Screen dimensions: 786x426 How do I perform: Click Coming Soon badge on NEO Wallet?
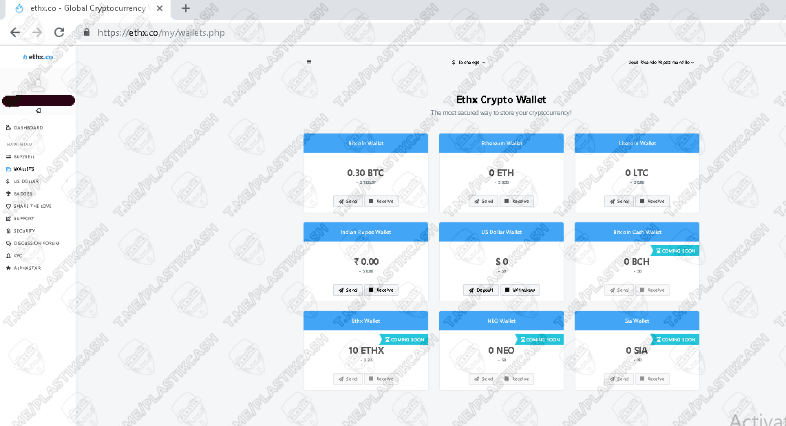(x=540, y=339)
